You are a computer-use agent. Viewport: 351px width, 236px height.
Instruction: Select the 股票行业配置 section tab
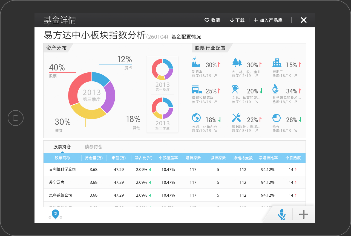(210, 48)
